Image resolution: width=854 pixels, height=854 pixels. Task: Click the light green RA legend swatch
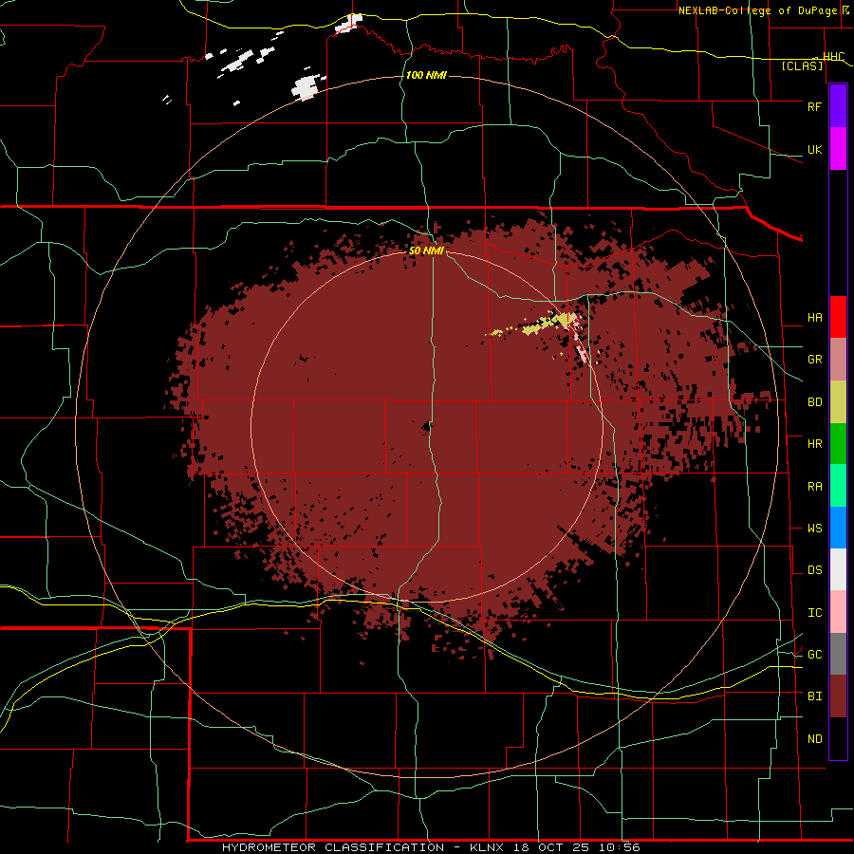point(838,486)
